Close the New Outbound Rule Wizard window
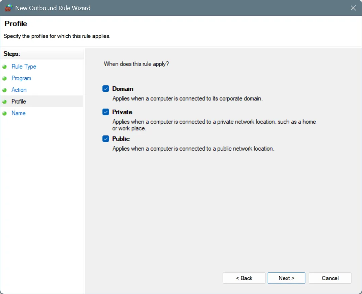 tap(353, 8)
